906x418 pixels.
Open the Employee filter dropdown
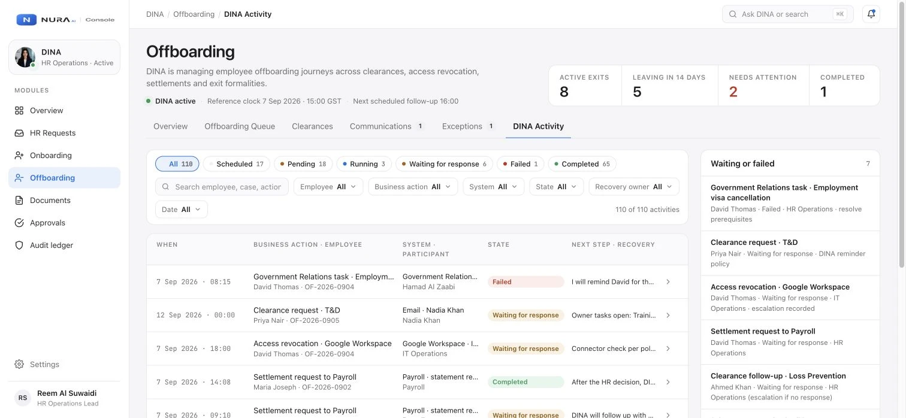(x=328, y=187)
